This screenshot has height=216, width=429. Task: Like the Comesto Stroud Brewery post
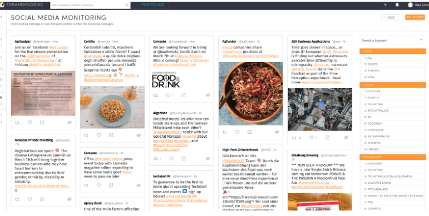point(99,185)
